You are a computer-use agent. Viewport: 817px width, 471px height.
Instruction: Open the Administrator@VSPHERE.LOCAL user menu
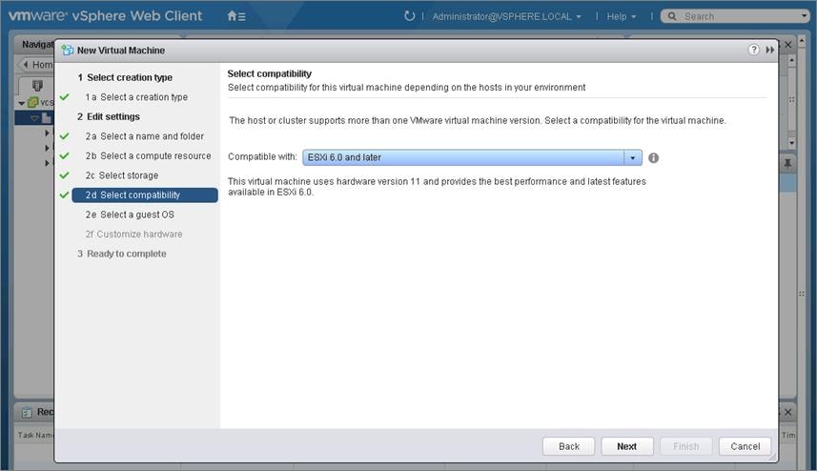click(x=506, y=16)
